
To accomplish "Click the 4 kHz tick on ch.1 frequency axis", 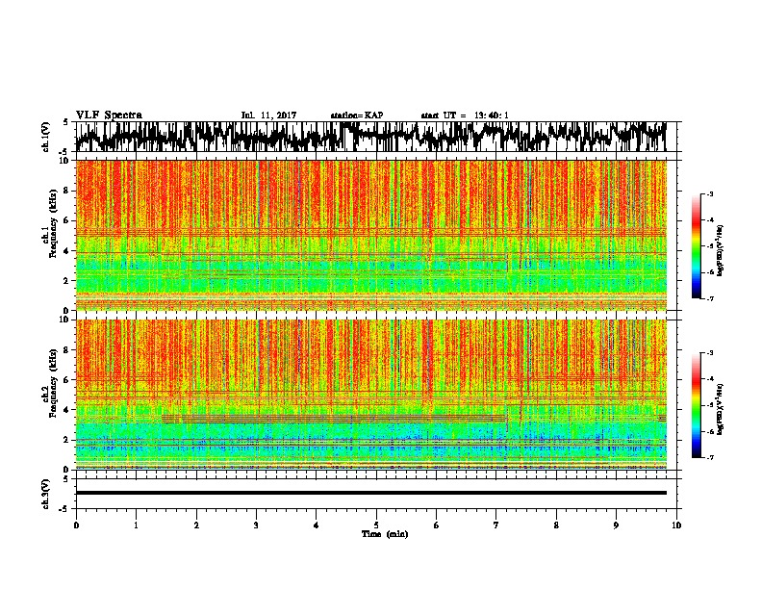I will tap(67, 251).
